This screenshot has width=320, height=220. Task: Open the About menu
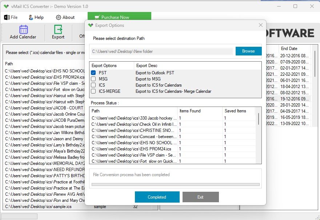click(65, 17)
